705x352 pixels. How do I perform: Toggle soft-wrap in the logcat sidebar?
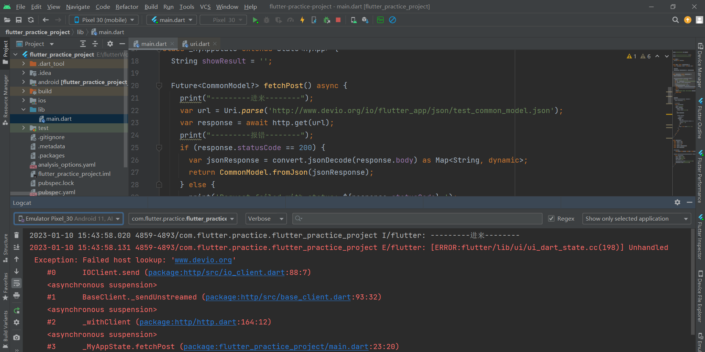(x=17, y=283)
